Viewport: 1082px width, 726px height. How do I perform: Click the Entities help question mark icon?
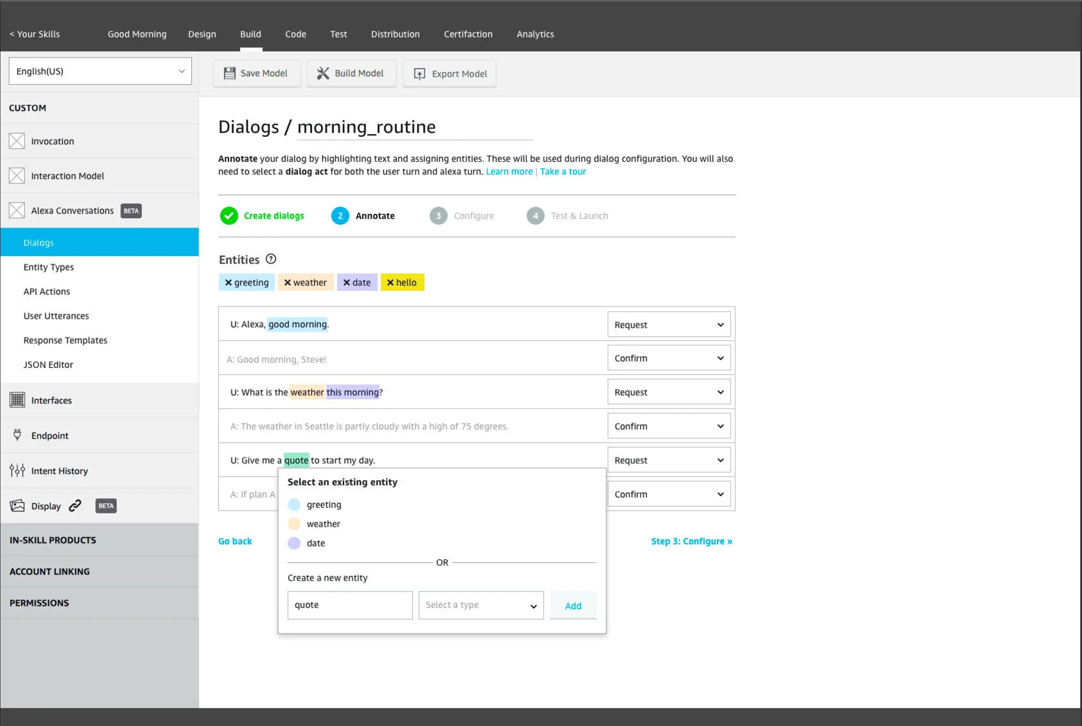271,259
